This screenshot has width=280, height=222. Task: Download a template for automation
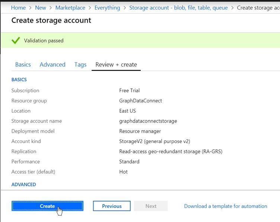coord(226,206)
